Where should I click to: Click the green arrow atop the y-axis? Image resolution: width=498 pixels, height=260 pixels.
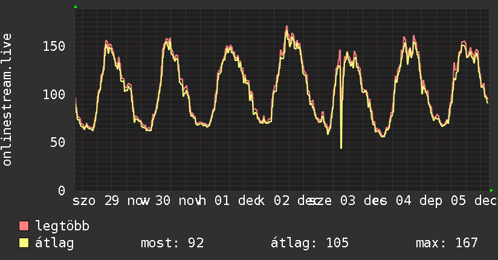(76, 7)
